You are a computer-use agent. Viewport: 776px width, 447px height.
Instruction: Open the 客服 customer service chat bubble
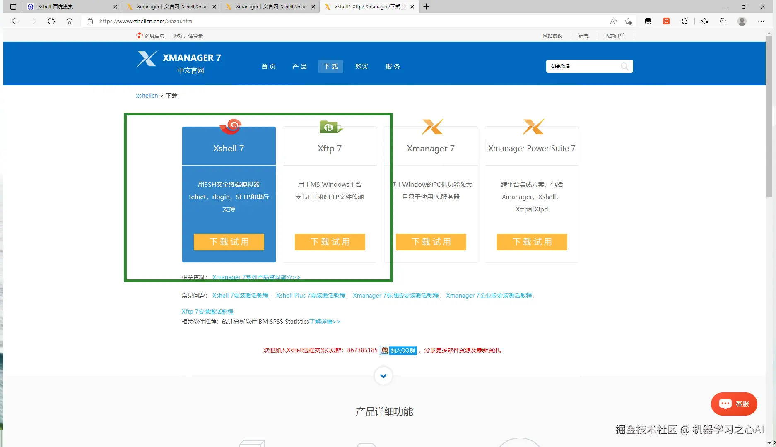733,404
